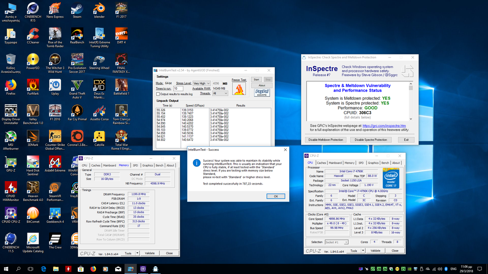This screenshot has width=488, height=274.
Task: Open the About button in IntelBurnTest
Action: (x=262, y=86)
